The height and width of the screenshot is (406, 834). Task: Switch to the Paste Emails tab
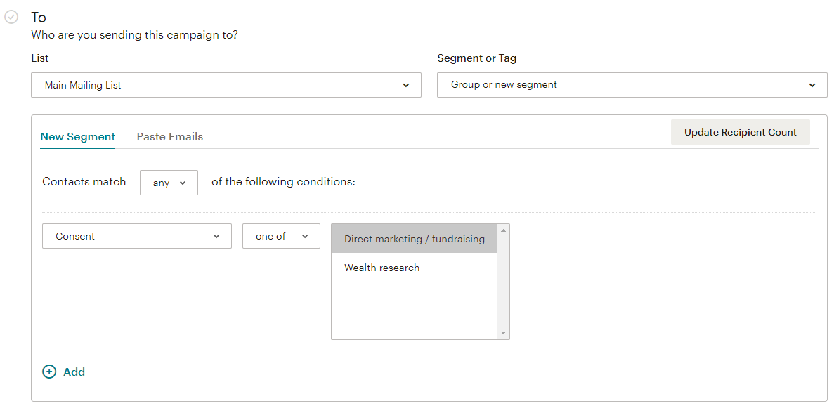pos(169,136)
